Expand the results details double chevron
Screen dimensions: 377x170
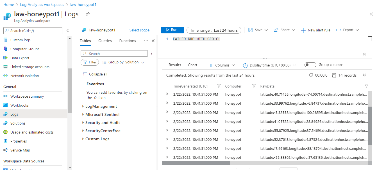click(364, 75)
